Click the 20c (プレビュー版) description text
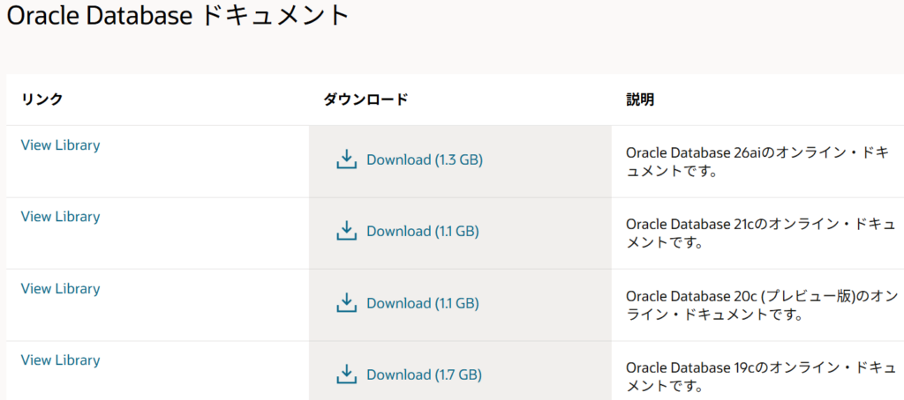Screen dimensions: 904x400 click(x=764, y=305)
